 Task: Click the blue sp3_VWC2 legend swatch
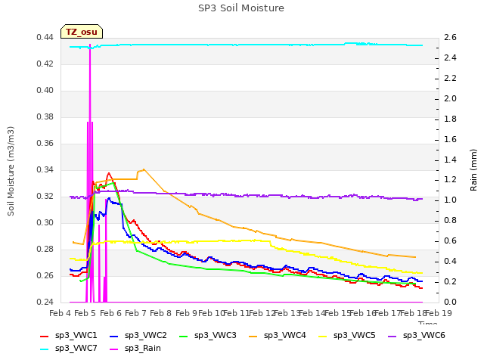pyautogui.click(x=114, y=336)
